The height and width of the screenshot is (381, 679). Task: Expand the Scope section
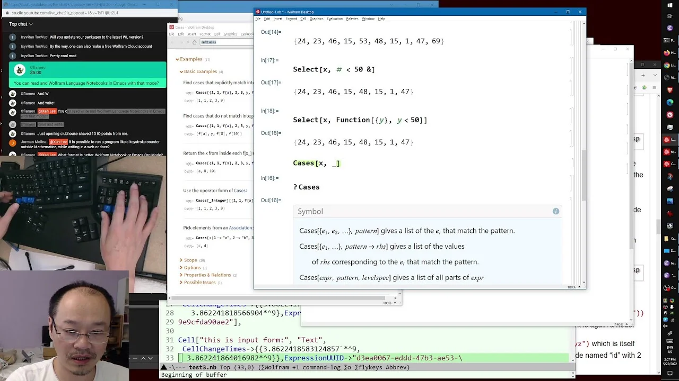point(190,260)
